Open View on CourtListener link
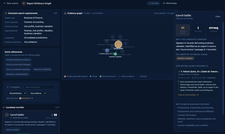Image resolution: width=225 pixels, height=134 pixels. [188, 95]
